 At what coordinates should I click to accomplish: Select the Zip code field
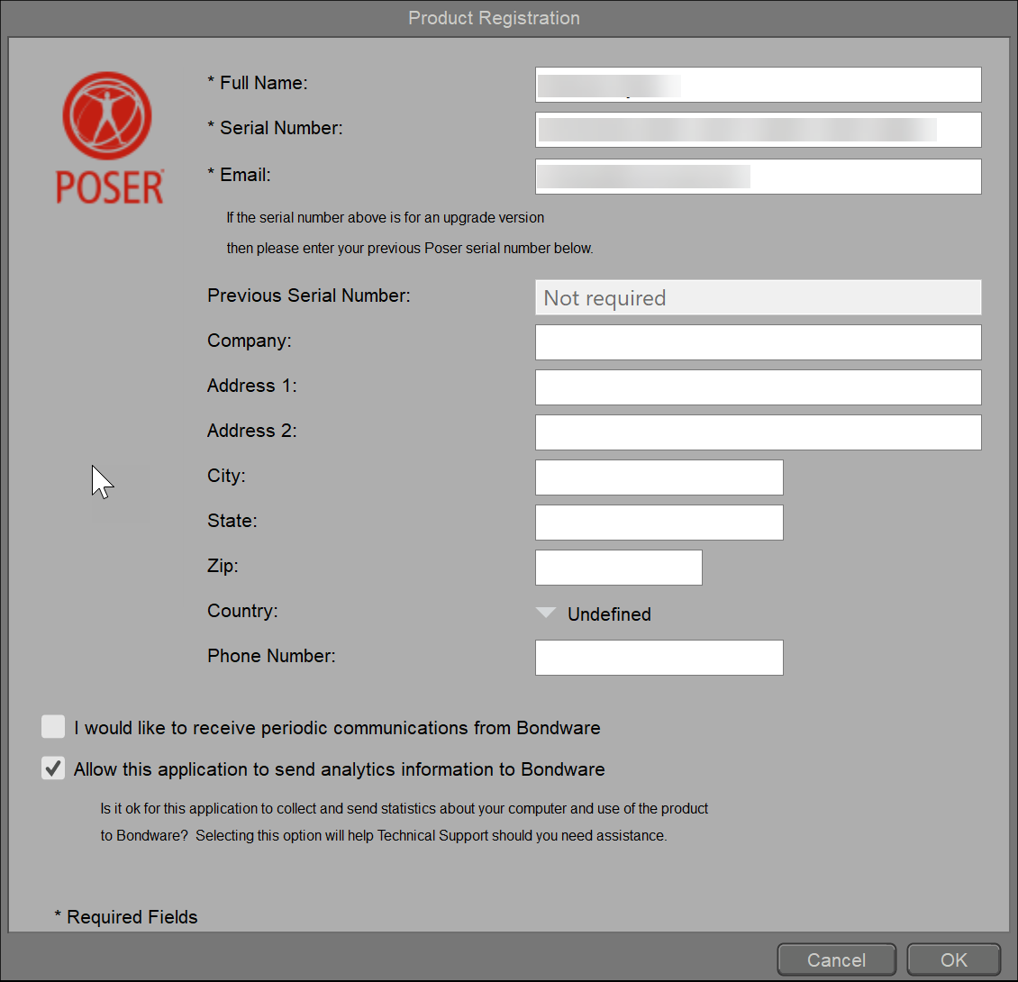point(618,568)
